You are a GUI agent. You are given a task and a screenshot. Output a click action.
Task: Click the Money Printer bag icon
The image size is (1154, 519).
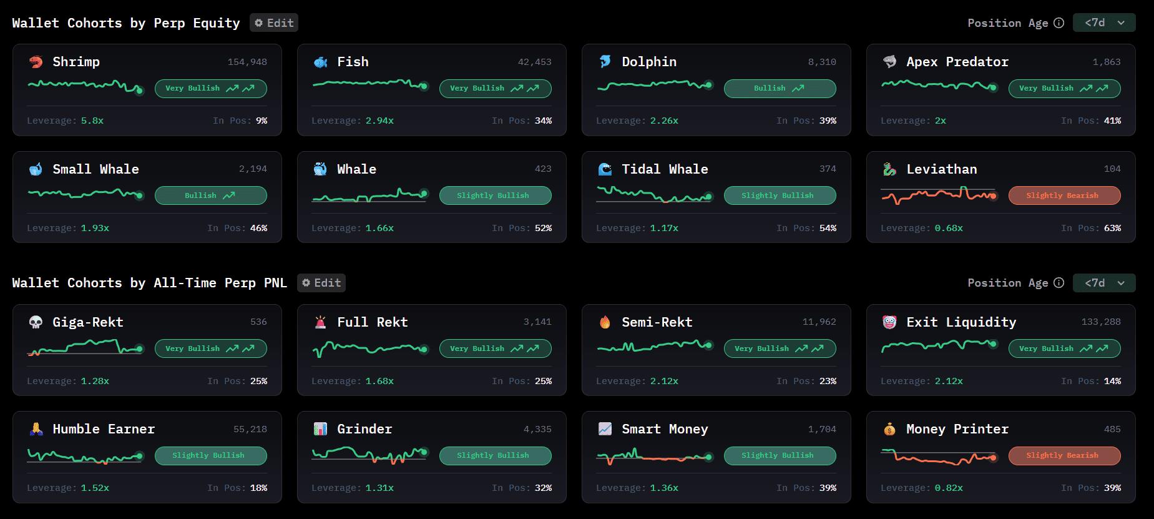889,429
